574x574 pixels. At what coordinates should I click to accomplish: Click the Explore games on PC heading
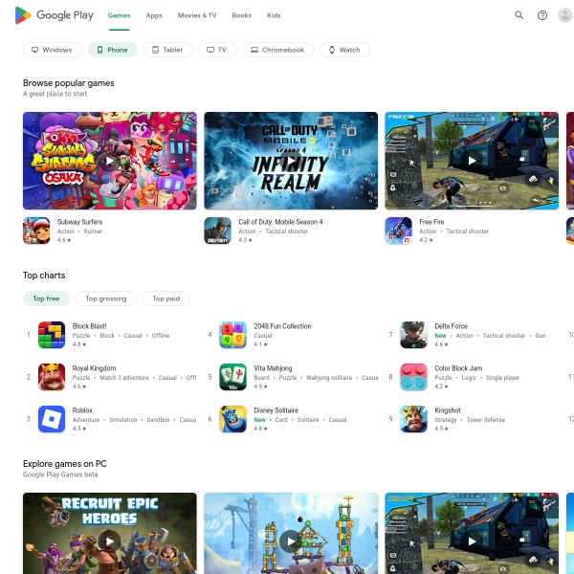(64, 464)
